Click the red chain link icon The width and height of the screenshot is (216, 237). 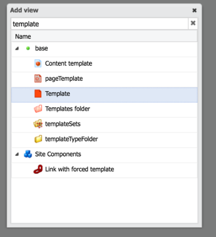[38, 169]
